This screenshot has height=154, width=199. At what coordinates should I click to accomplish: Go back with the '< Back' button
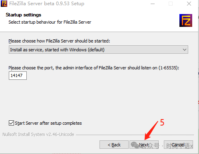coord(114,145)
